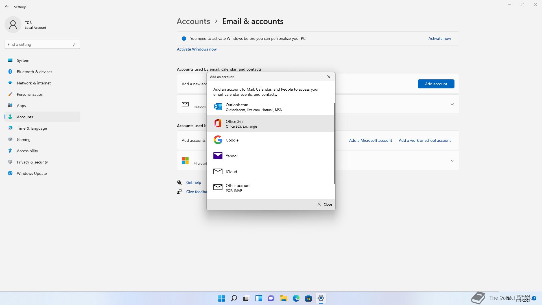Screen dimensions: 542x305
Task: Open taskbar Search magnifier
Action: coord(234,298)
